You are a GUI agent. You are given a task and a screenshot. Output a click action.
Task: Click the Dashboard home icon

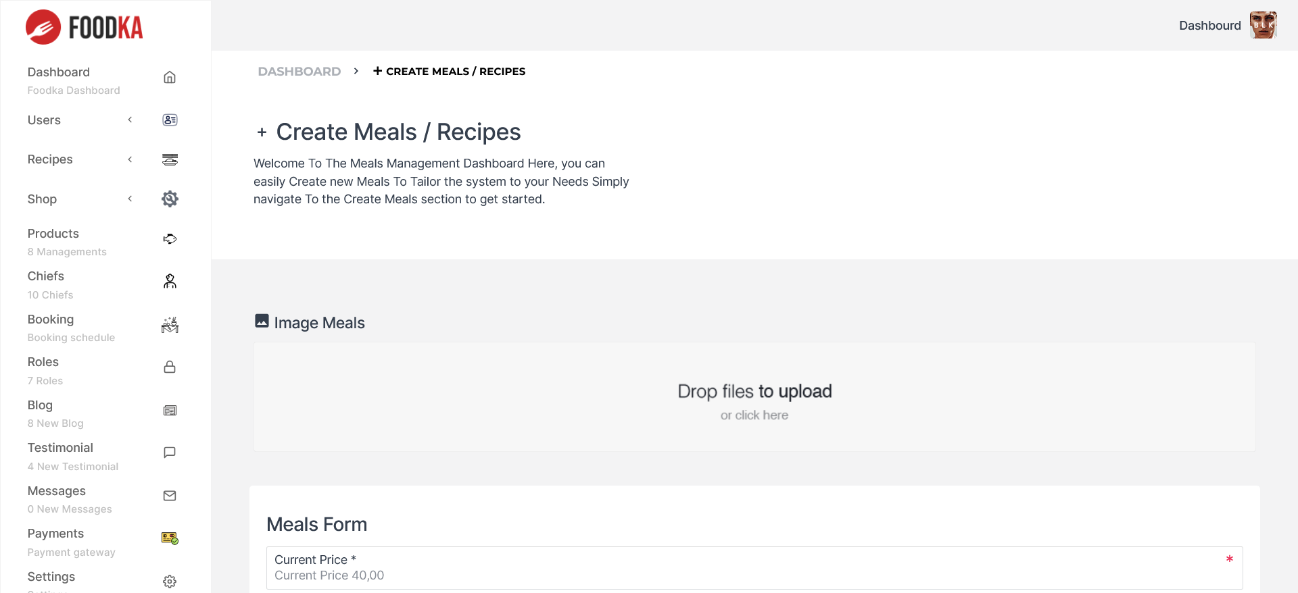pyautogui.click(x=170, y=77)
